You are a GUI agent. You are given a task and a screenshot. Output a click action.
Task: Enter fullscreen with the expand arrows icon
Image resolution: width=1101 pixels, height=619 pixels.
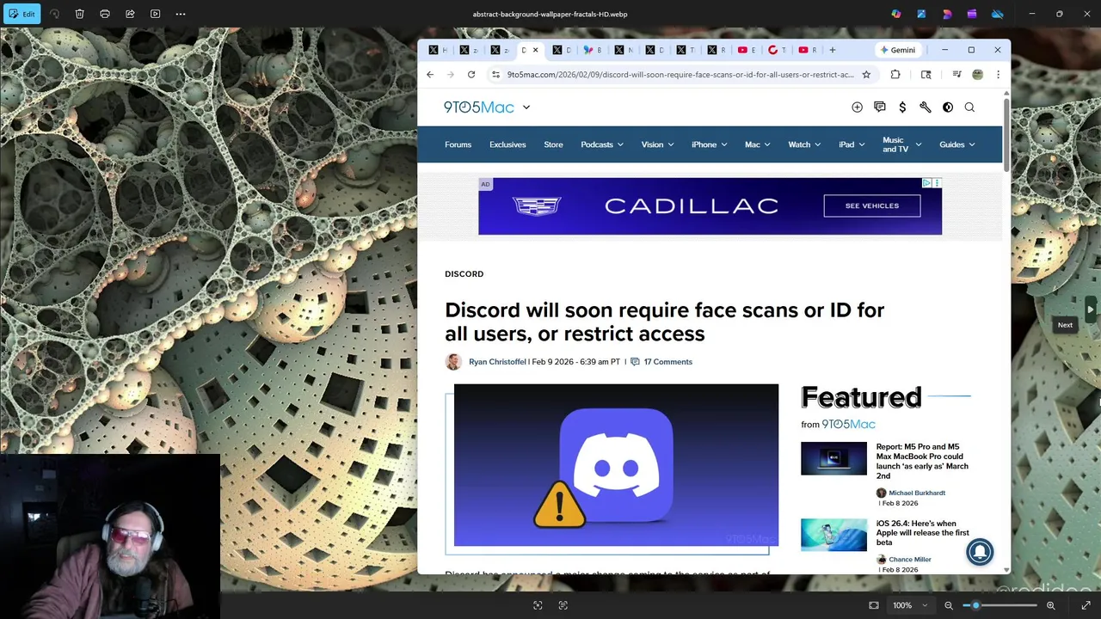click(1086, 605)
